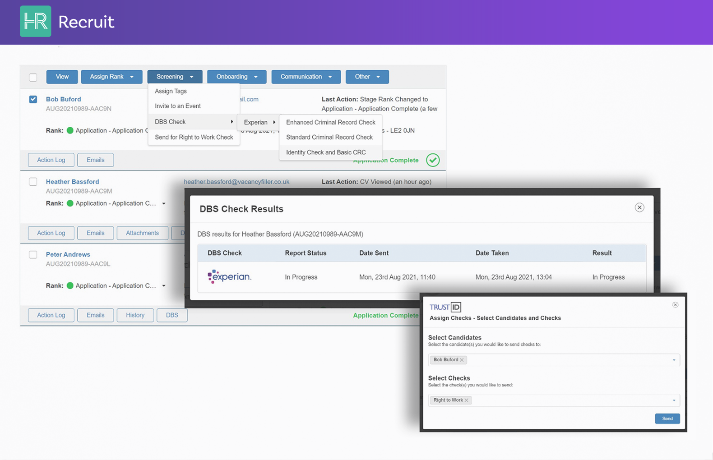This screenshot has height=460, width=713.
Task: Click the TrustID logo in the dialog
Action: pyautogui.click(x=445, y=307)
